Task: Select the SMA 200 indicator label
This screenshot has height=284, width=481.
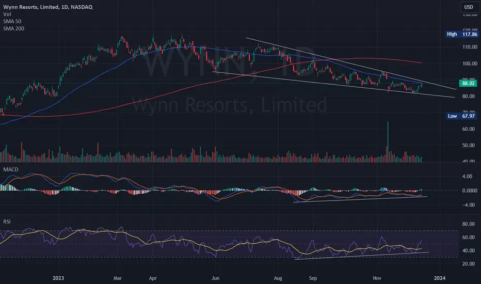Action: (13, 28)
